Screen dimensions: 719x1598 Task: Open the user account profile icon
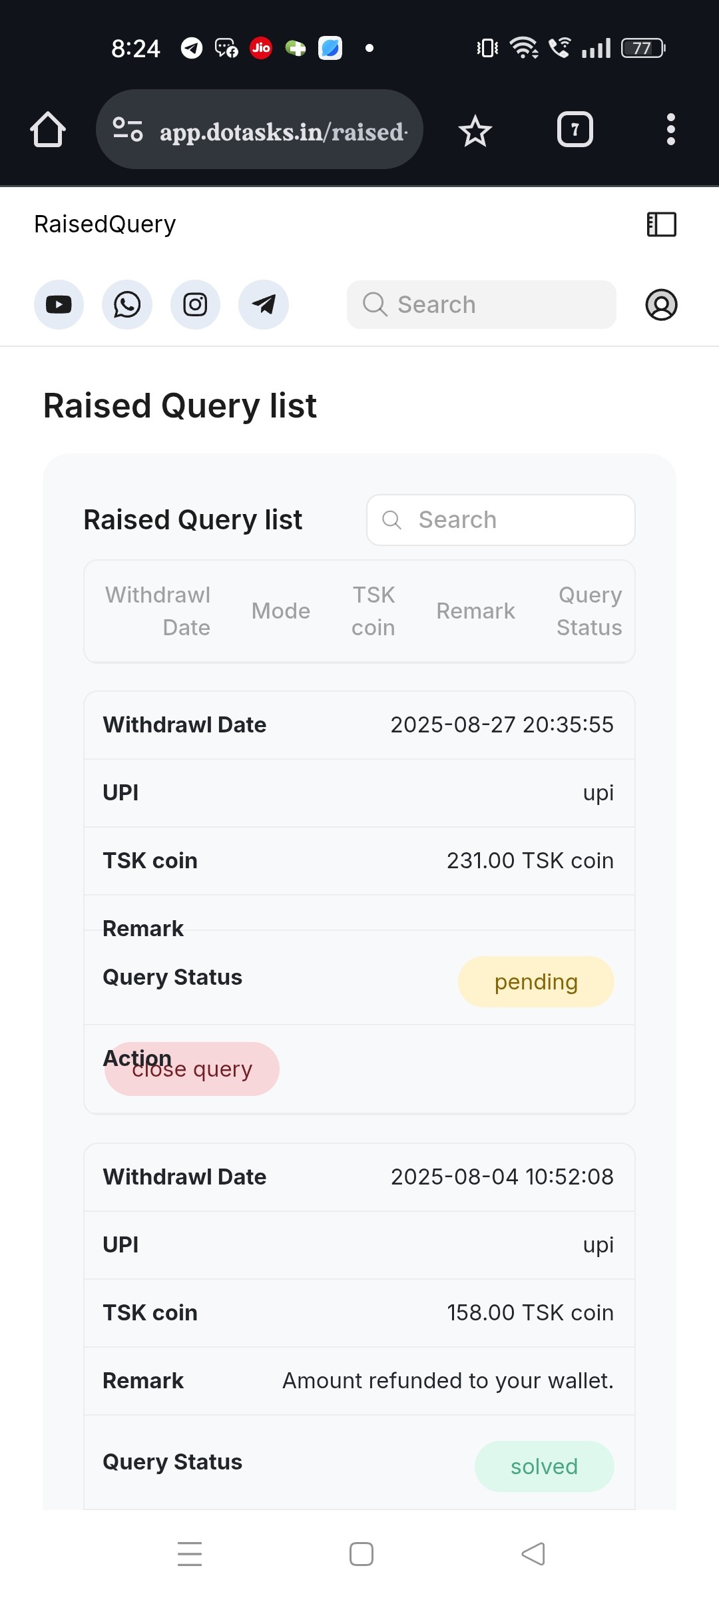661,305
